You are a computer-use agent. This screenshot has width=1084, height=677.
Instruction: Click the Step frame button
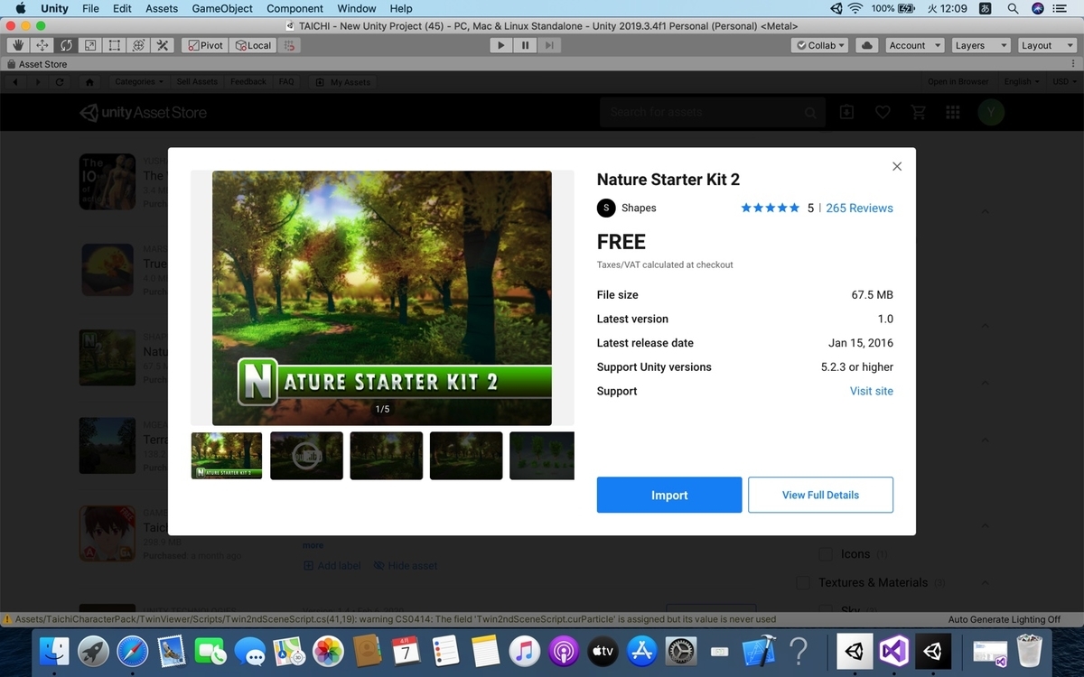coord(549,45)
